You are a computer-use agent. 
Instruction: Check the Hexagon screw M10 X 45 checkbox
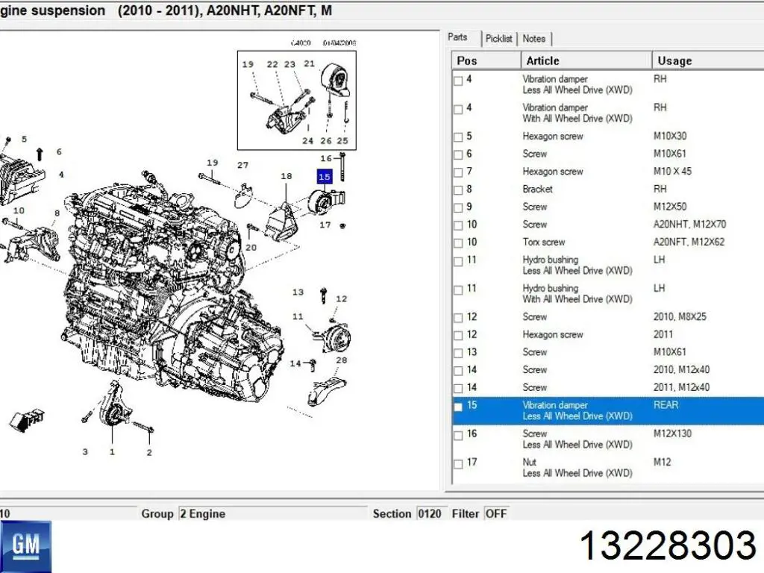click(x=458, y=172)
